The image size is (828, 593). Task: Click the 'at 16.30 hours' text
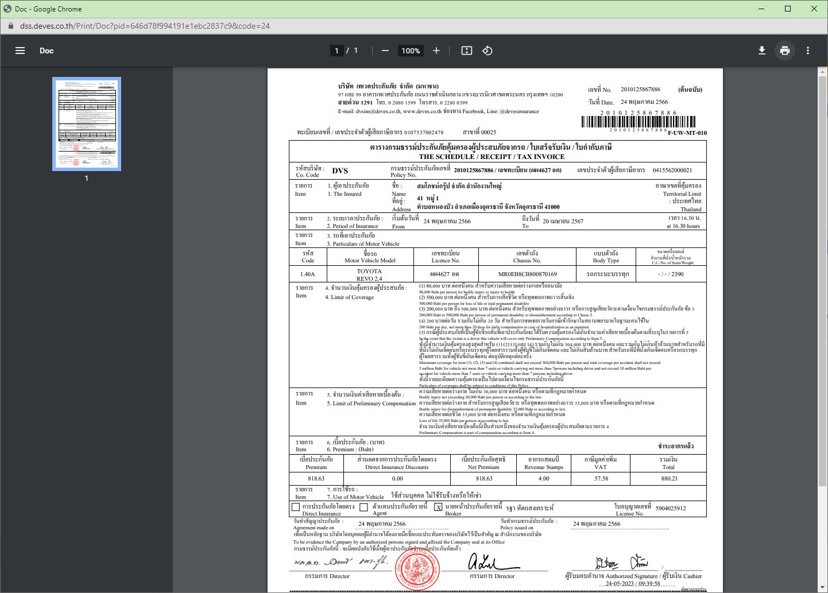click(x=683, y=226)
